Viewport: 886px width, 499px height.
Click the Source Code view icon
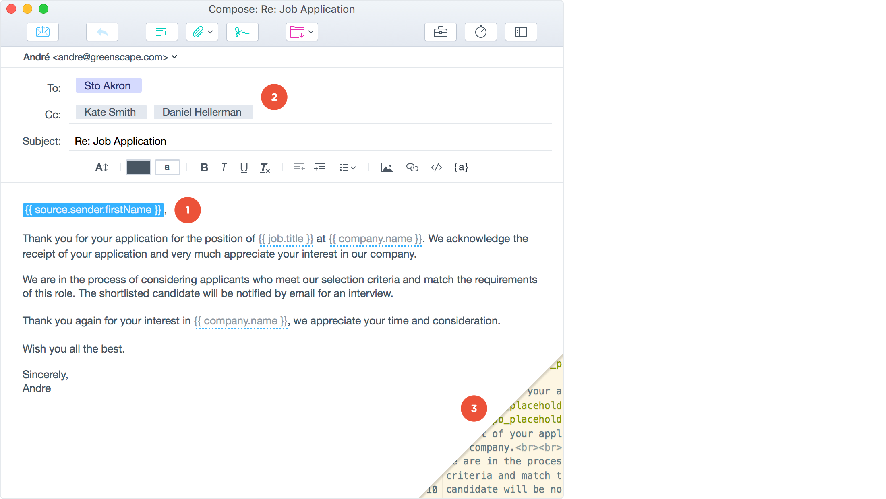[437, 168]
